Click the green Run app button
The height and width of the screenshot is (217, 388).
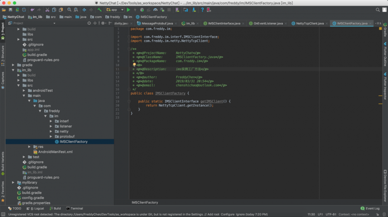click(128, 10)
